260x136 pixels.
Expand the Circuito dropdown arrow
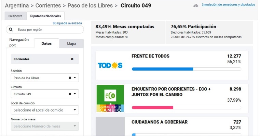(x=75, y=94)
